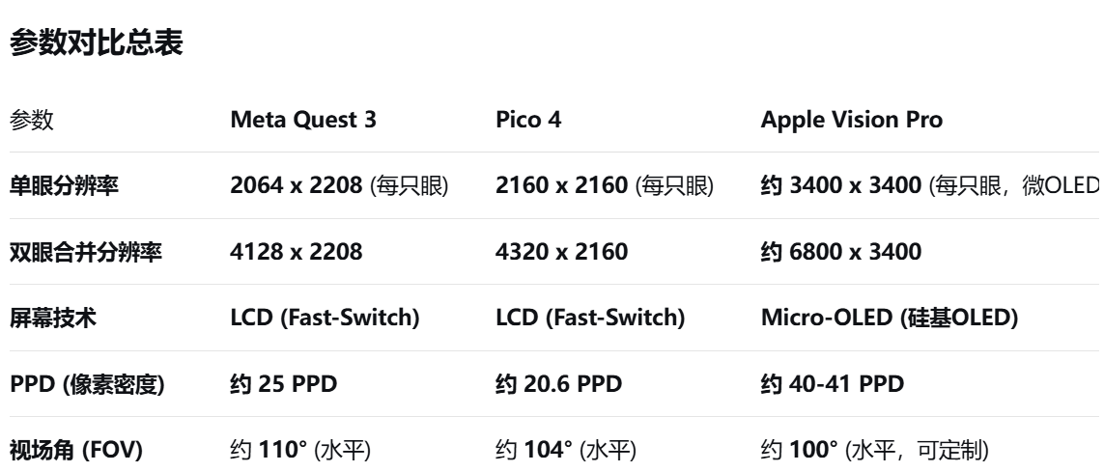Click the 约 6800 x 3400 cell
Screen dimensions: 1104x472
[841, 253]
